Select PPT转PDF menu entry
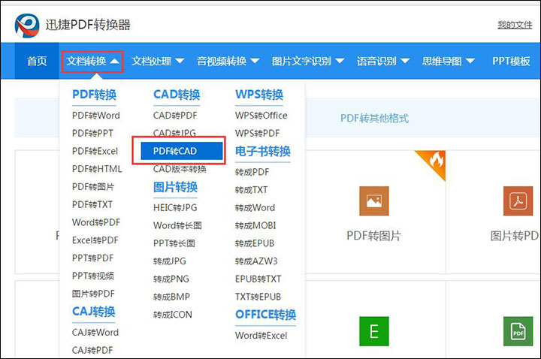This screenshot has height=359, width=541. coord(92,258)
